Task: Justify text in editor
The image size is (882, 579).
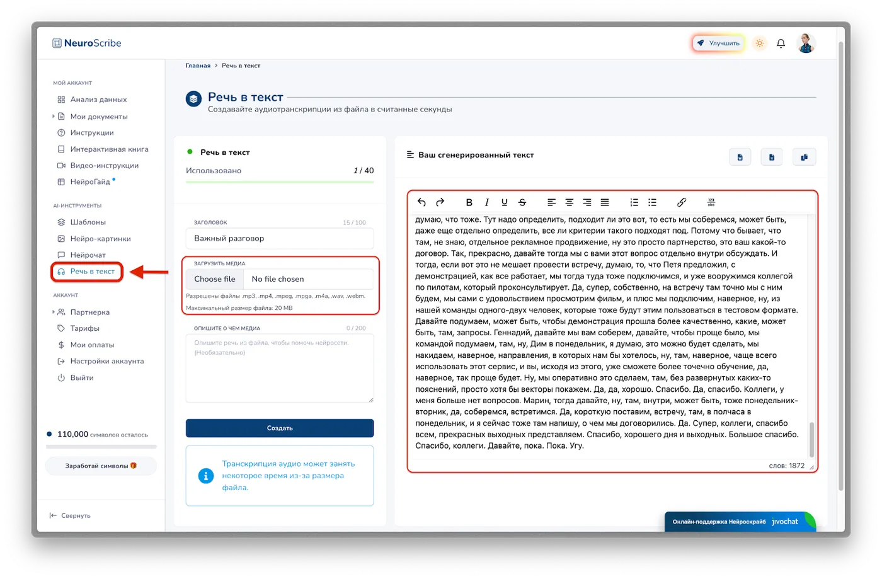Action: click(604, 202)
